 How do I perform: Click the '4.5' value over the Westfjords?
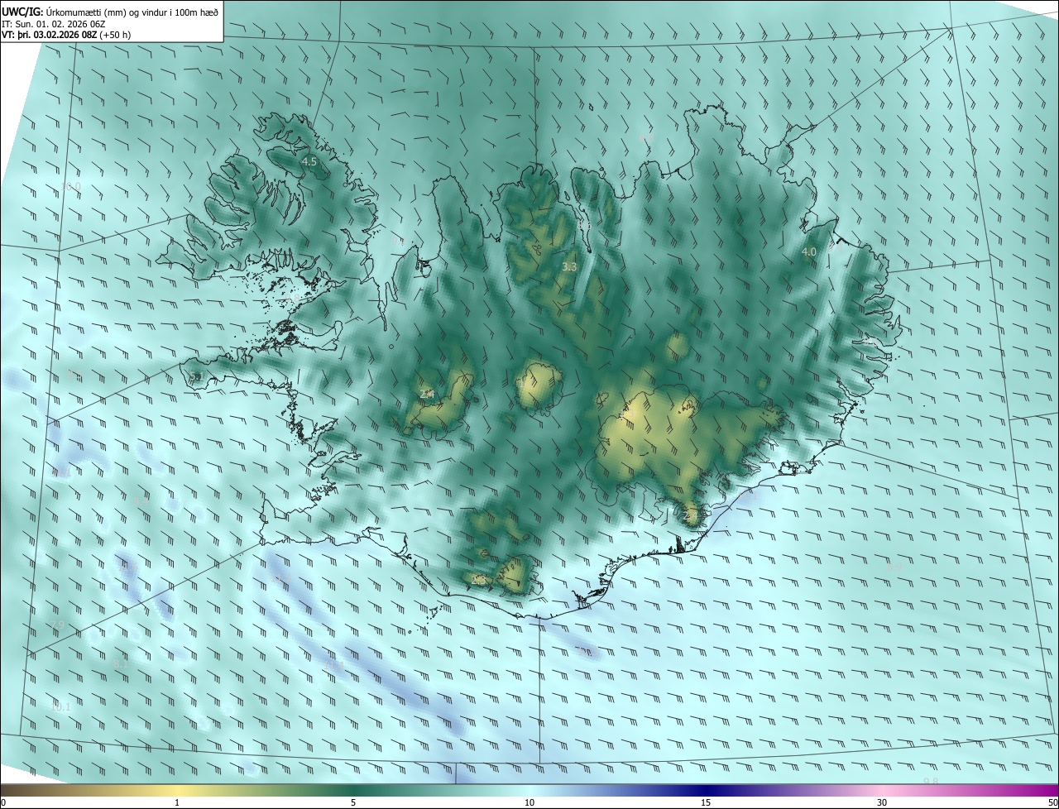coord(309,162)
